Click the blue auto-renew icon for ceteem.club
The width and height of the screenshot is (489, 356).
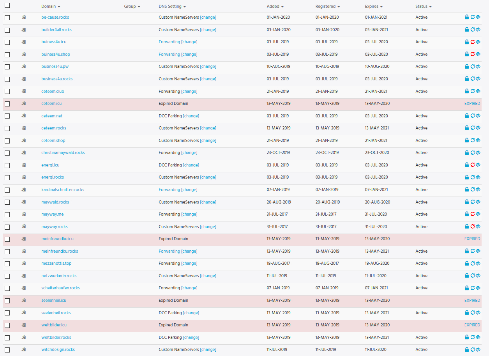coord(472,91)
